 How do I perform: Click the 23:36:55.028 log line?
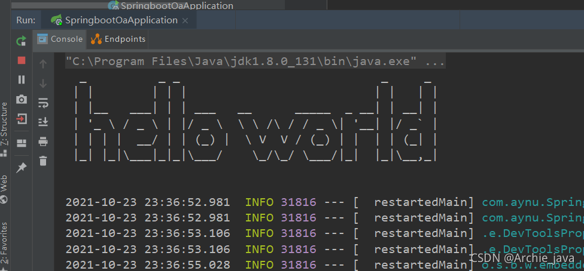click(324, 264)
